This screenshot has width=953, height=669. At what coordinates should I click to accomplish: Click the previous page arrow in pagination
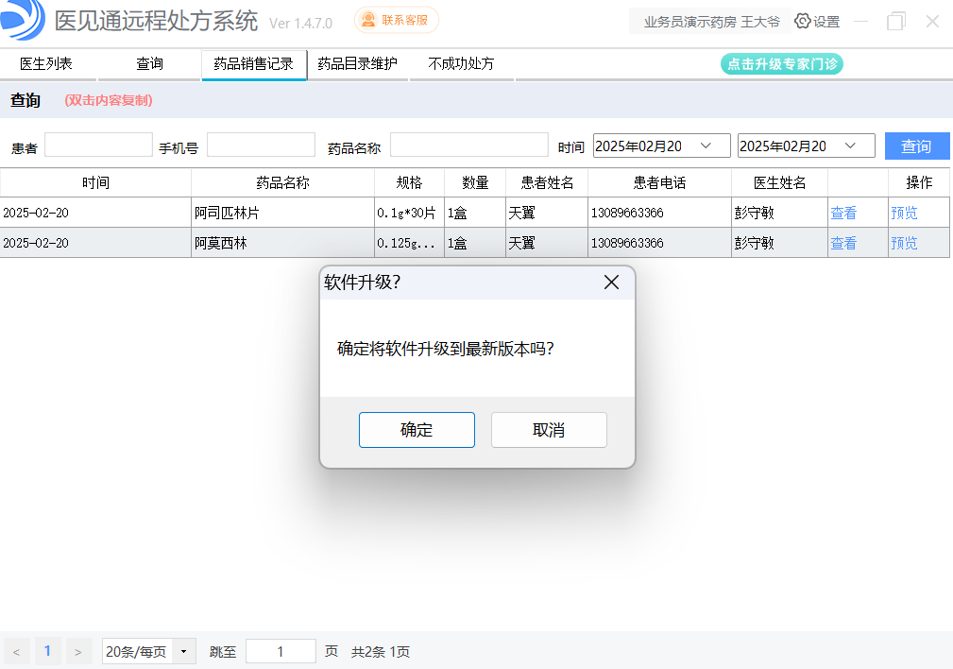[x=16, y=651]
